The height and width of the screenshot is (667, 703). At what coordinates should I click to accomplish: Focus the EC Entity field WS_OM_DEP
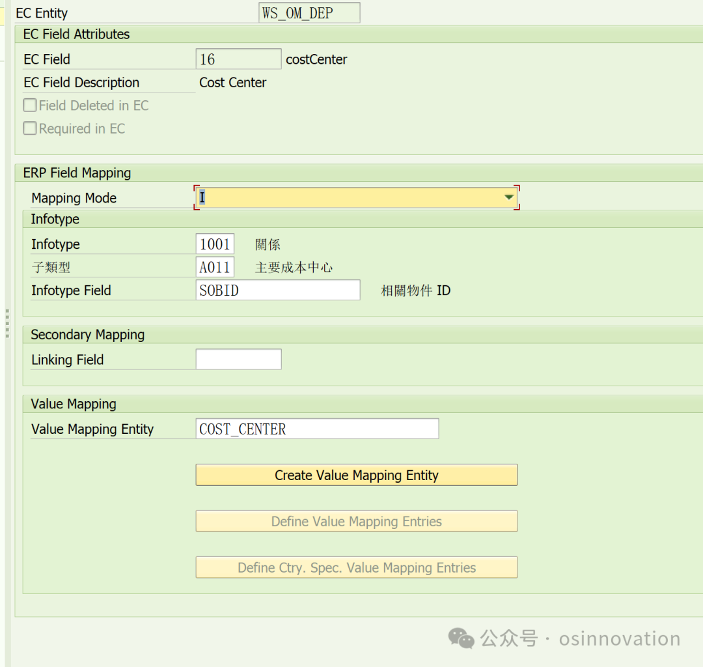tap(309, 12)
